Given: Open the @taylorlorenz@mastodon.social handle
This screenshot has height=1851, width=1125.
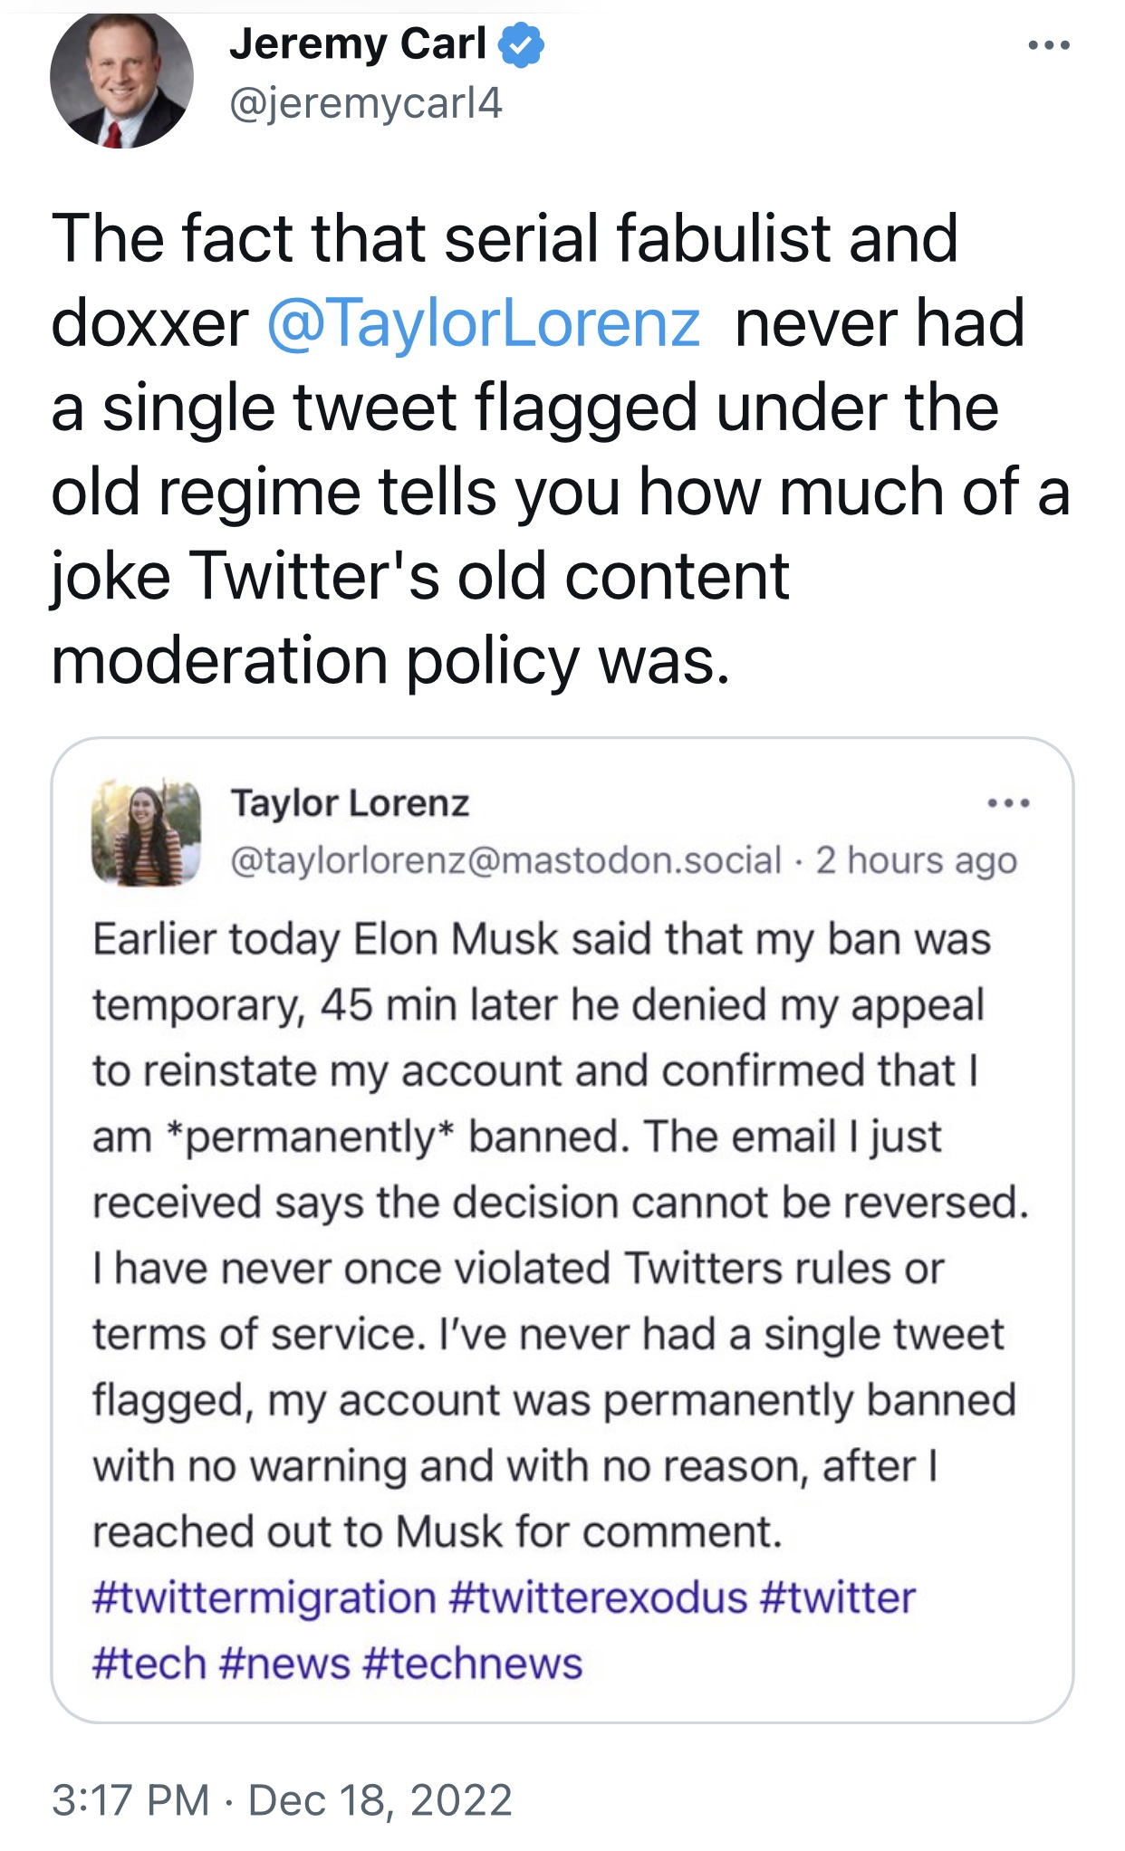Looking at the screenshot, I should click(x=505, y=859).
